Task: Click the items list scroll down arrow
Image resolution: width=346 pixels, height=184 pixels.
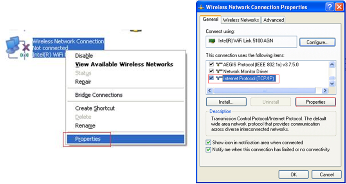Action: (x=332, y=83)
